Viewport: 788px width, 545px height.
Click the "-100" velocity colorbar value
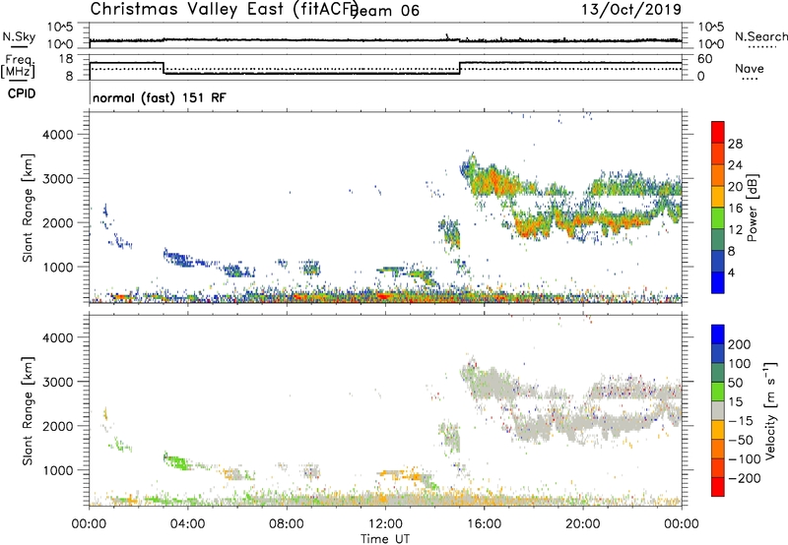pyautogui.click(x=745, y=459)
